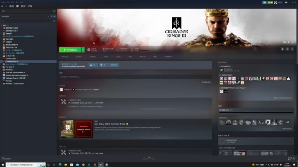Click the achievements progress bar
The height and width of the screenshot is (167, 298).
(256, 112)
